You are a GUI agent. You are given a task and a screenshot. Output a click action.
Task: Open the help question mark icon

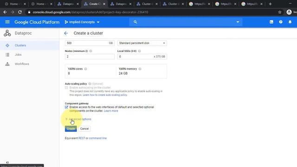(281, 22)
